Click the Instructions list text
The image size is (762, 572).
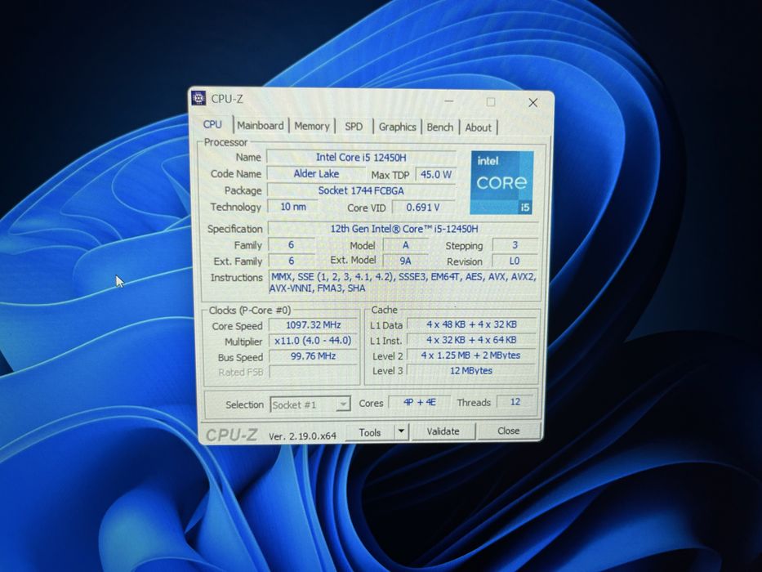tap(403, 283)
